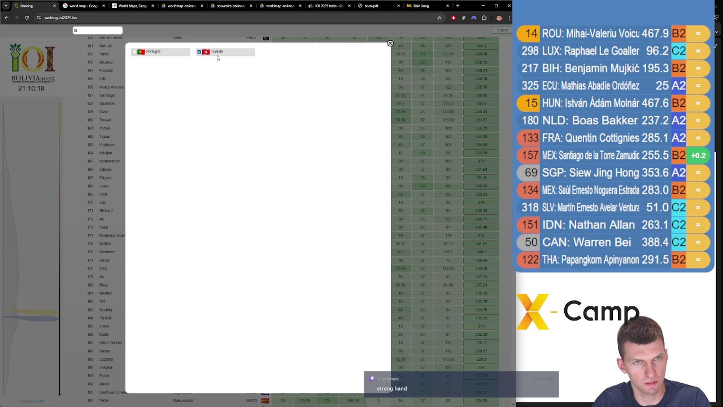The width and height of the screenshot is (723, 407).
Task: Open a new browser tab
Action: (458, 6)
